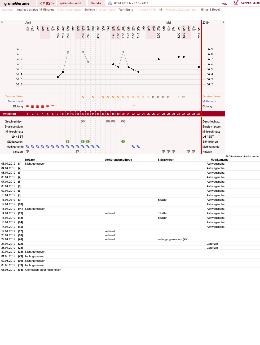This screenshot has height=345, width=260.
Task: Open the FAQ link
Action: [x=224, y=4]
